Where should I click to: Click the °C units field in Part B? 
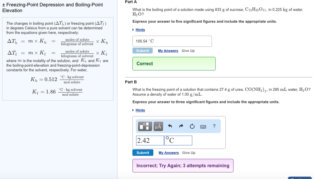[178, 140]
